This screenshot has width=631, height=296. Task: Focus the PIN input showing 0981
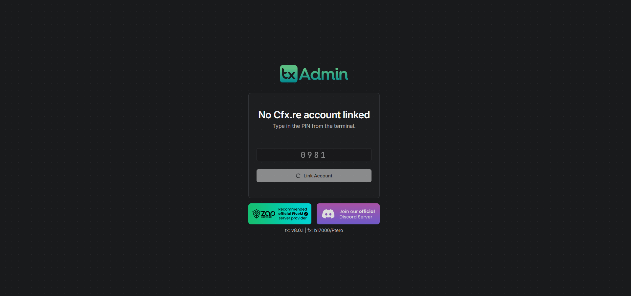[314, 155]
